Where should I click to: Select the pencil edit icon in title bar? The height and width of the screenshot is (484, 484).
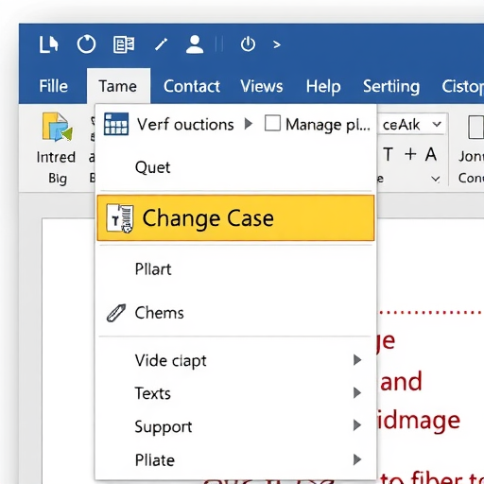(161, 44)
